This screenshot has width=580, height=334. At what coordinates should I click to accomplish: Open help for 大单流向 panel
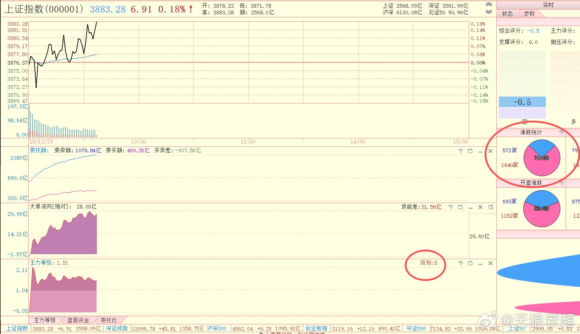450,207
